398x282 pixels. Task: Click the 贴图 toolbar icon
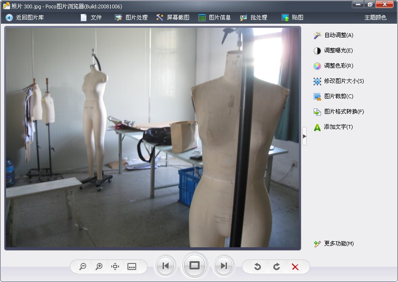pos(285,18)
